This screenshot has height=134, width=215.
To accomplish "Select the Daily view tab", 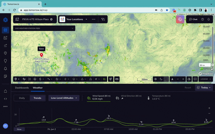I will (x=22, y=98).
